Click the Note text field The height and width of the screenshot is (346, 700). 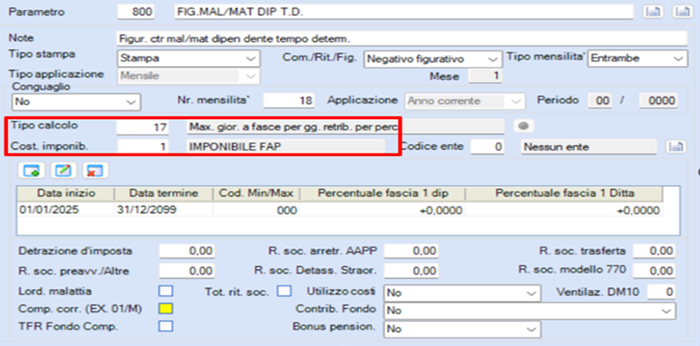(401, 38)
